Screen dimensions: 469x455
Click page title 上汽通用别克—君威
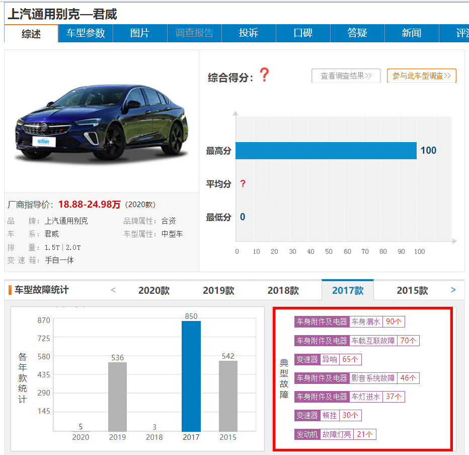62,15
